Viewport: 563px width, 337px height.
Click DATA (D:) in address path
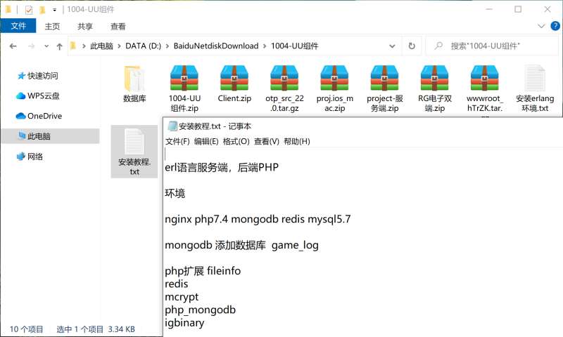[x=144, y=46]
